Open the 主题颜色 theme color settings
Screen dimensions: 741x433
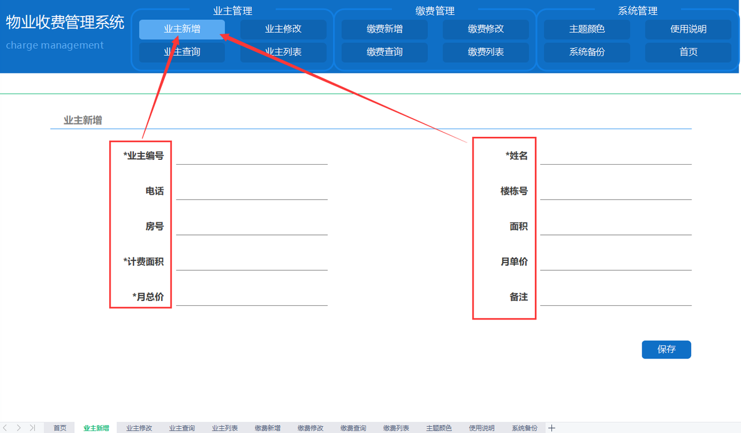pos(586,29)
